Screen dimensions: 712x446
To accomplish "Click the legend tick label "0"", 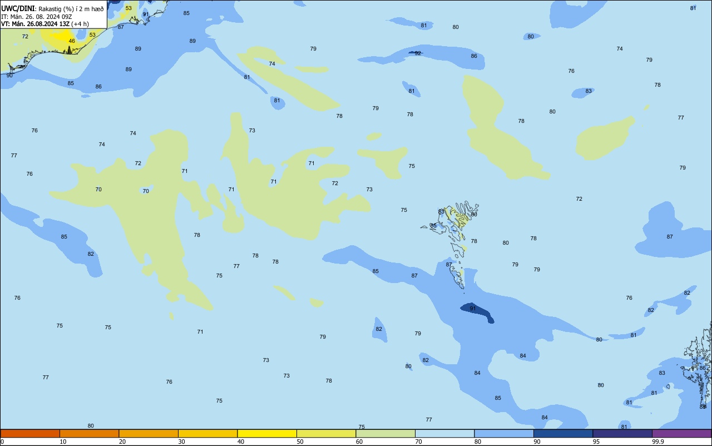I will 2,442.
